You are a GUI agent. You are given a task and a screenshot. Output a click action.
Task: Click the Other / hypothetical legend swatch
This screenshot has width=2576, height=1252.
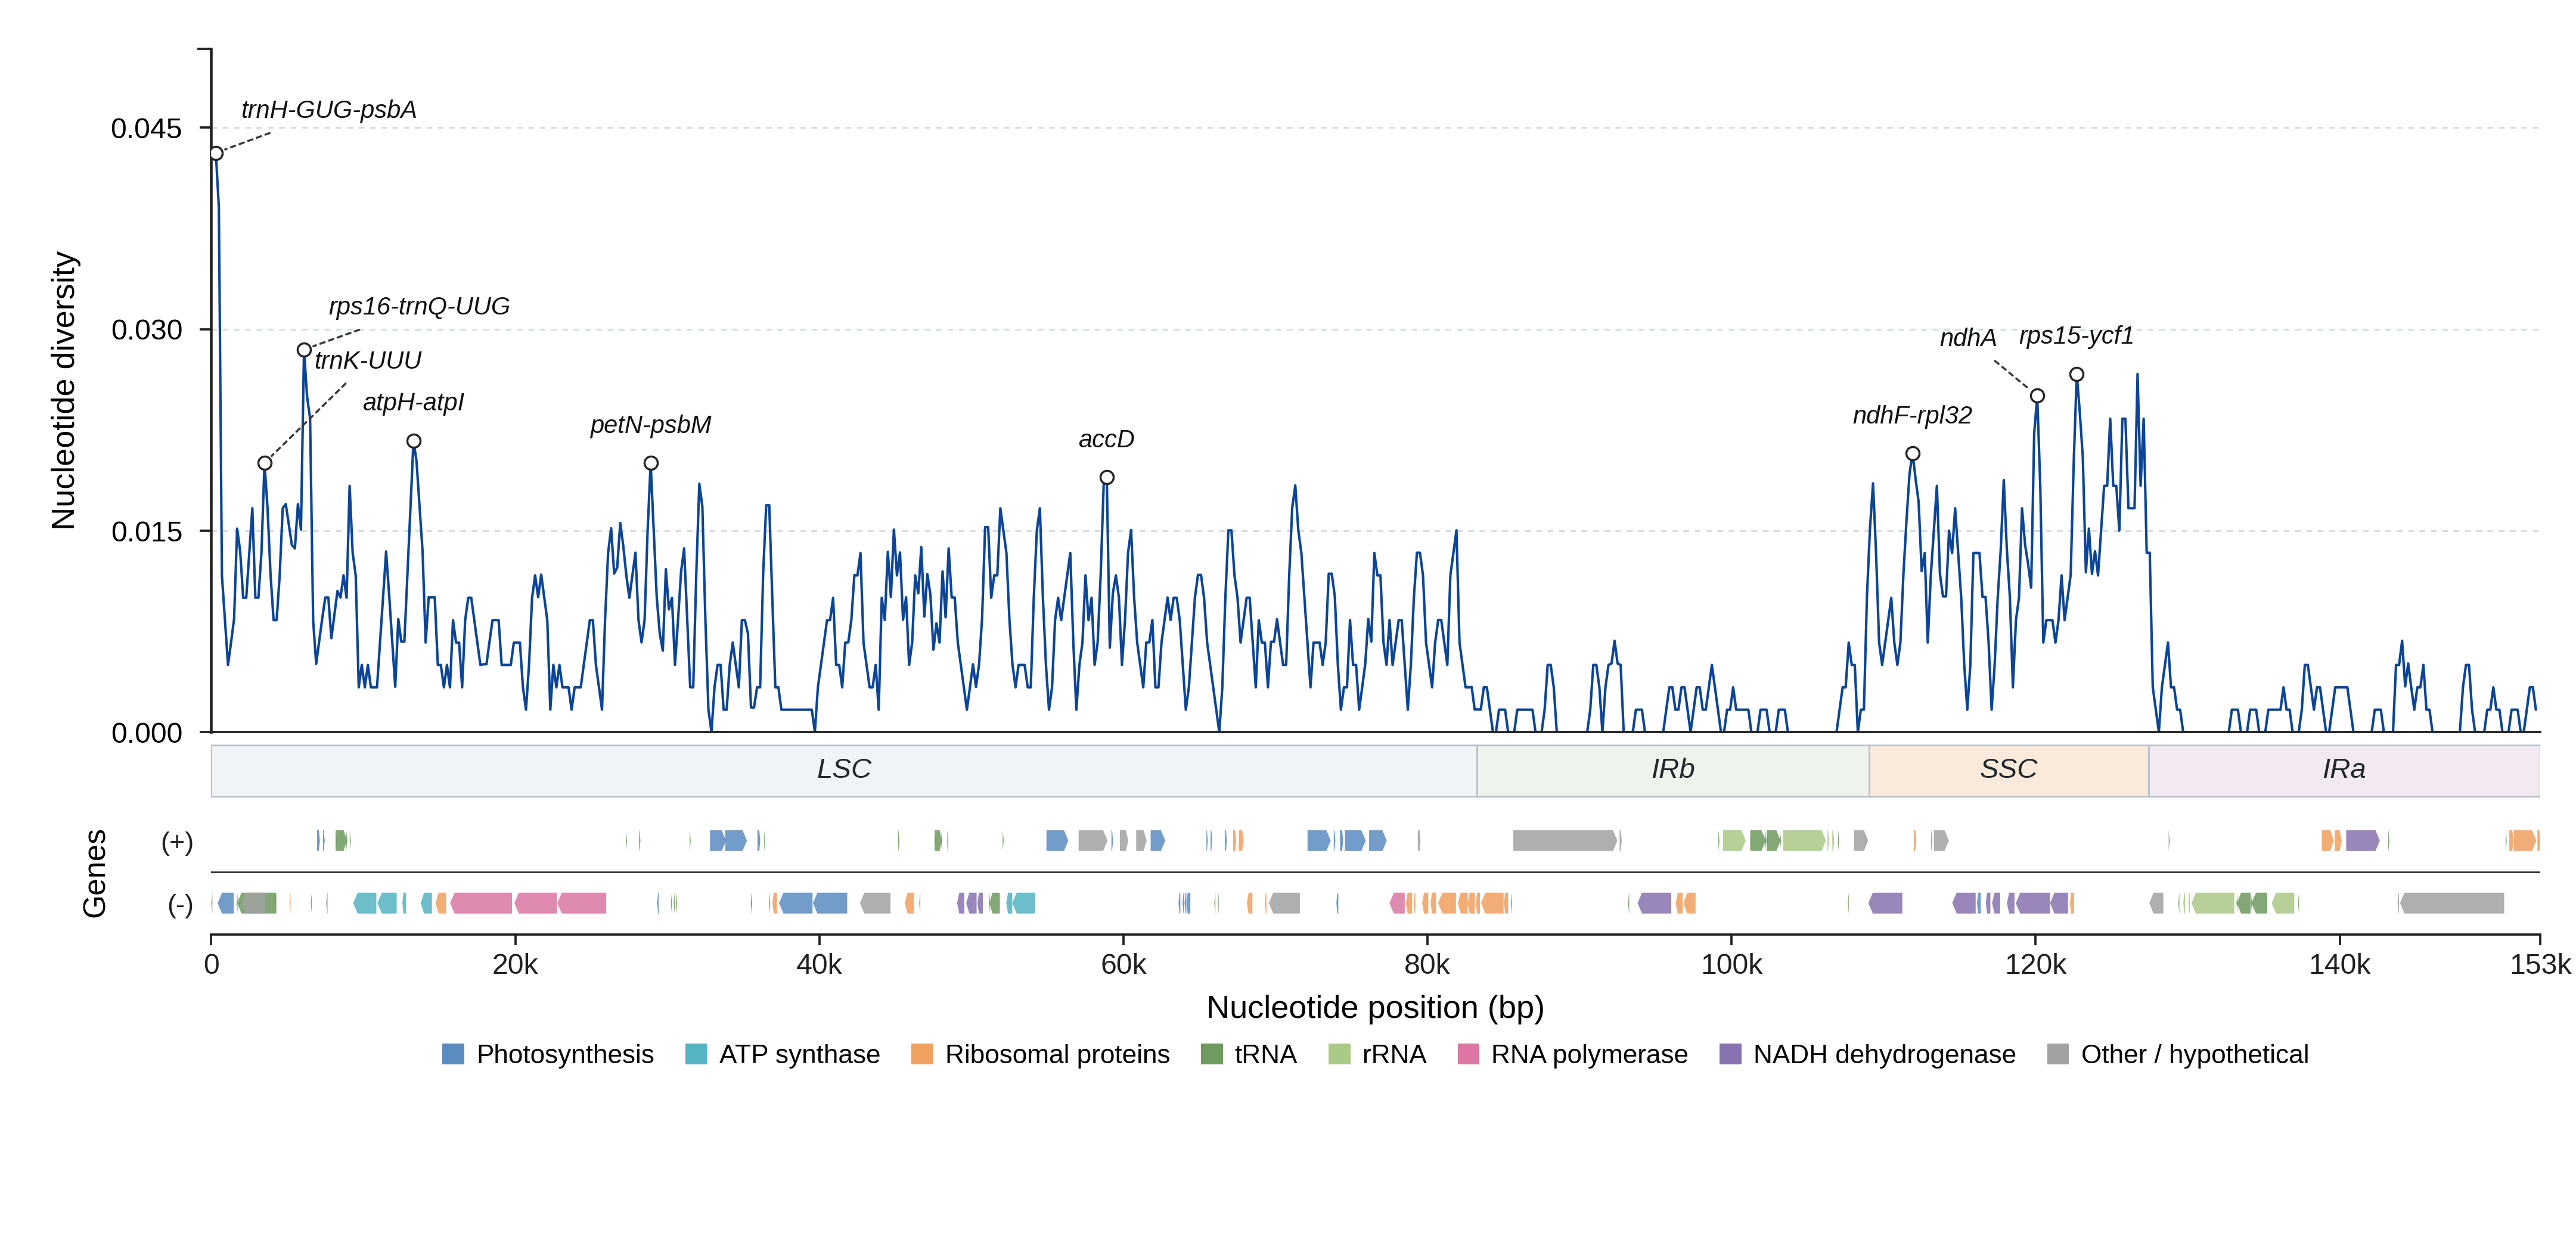point(2058,1054)
